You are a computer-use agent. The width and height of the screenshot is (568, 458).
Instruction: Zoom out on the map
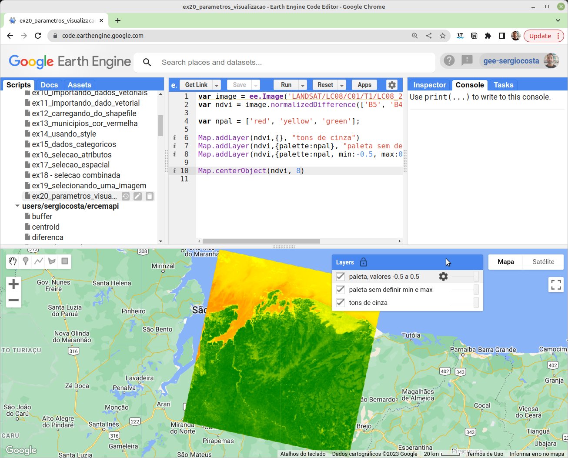coord(14,300)
